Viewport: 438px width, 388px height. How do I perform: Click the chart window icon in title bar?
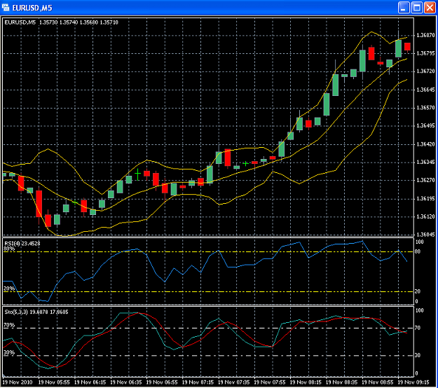click(6, 8)
